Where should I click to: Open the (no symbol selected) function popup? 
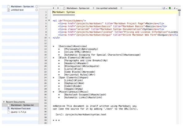pos(109,8)
